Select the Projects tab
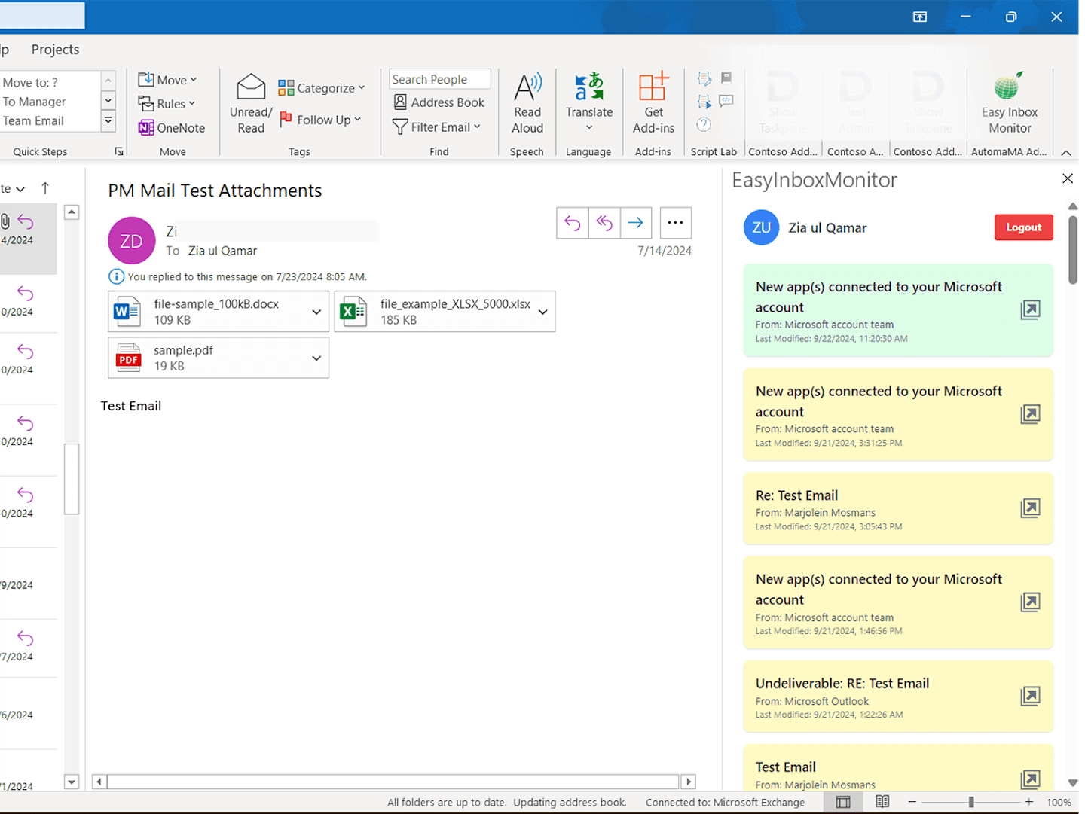Viewport: 1085px width, 814px height. pos(55,50)
